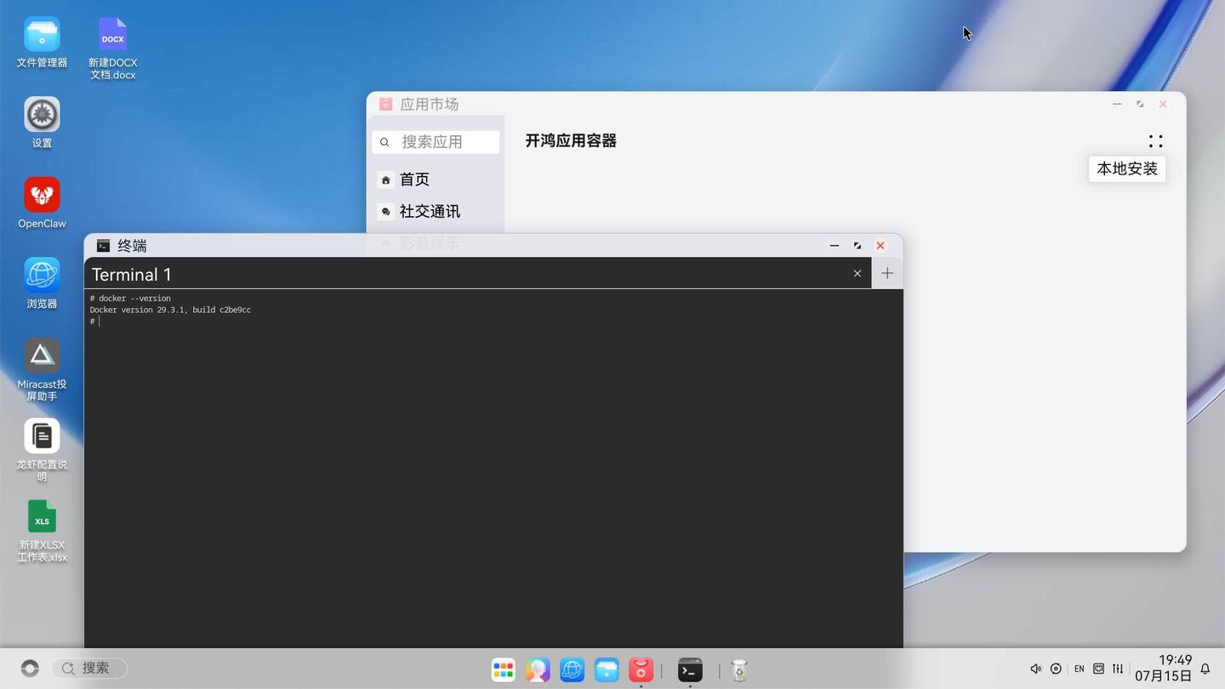Screen dimensions: 1225x689
Task: Click the magnifier icon in the 搜索应用 box
Action: pyautogui.click(x=385, y=142)
